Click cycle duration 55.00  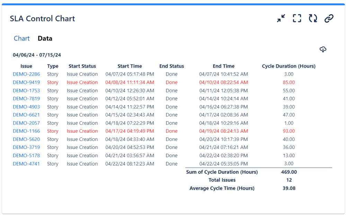[x=289, y=91]
